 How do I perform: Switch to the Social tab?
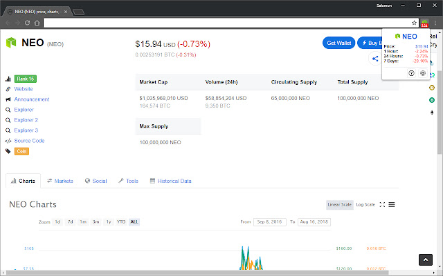coord(96,181)
